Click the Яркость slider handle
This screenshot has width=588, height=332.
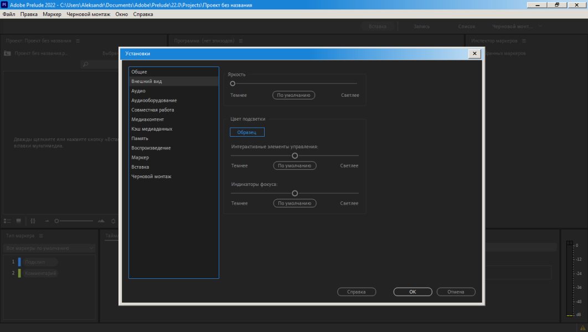pyautogui.click(x=233, y=84)
